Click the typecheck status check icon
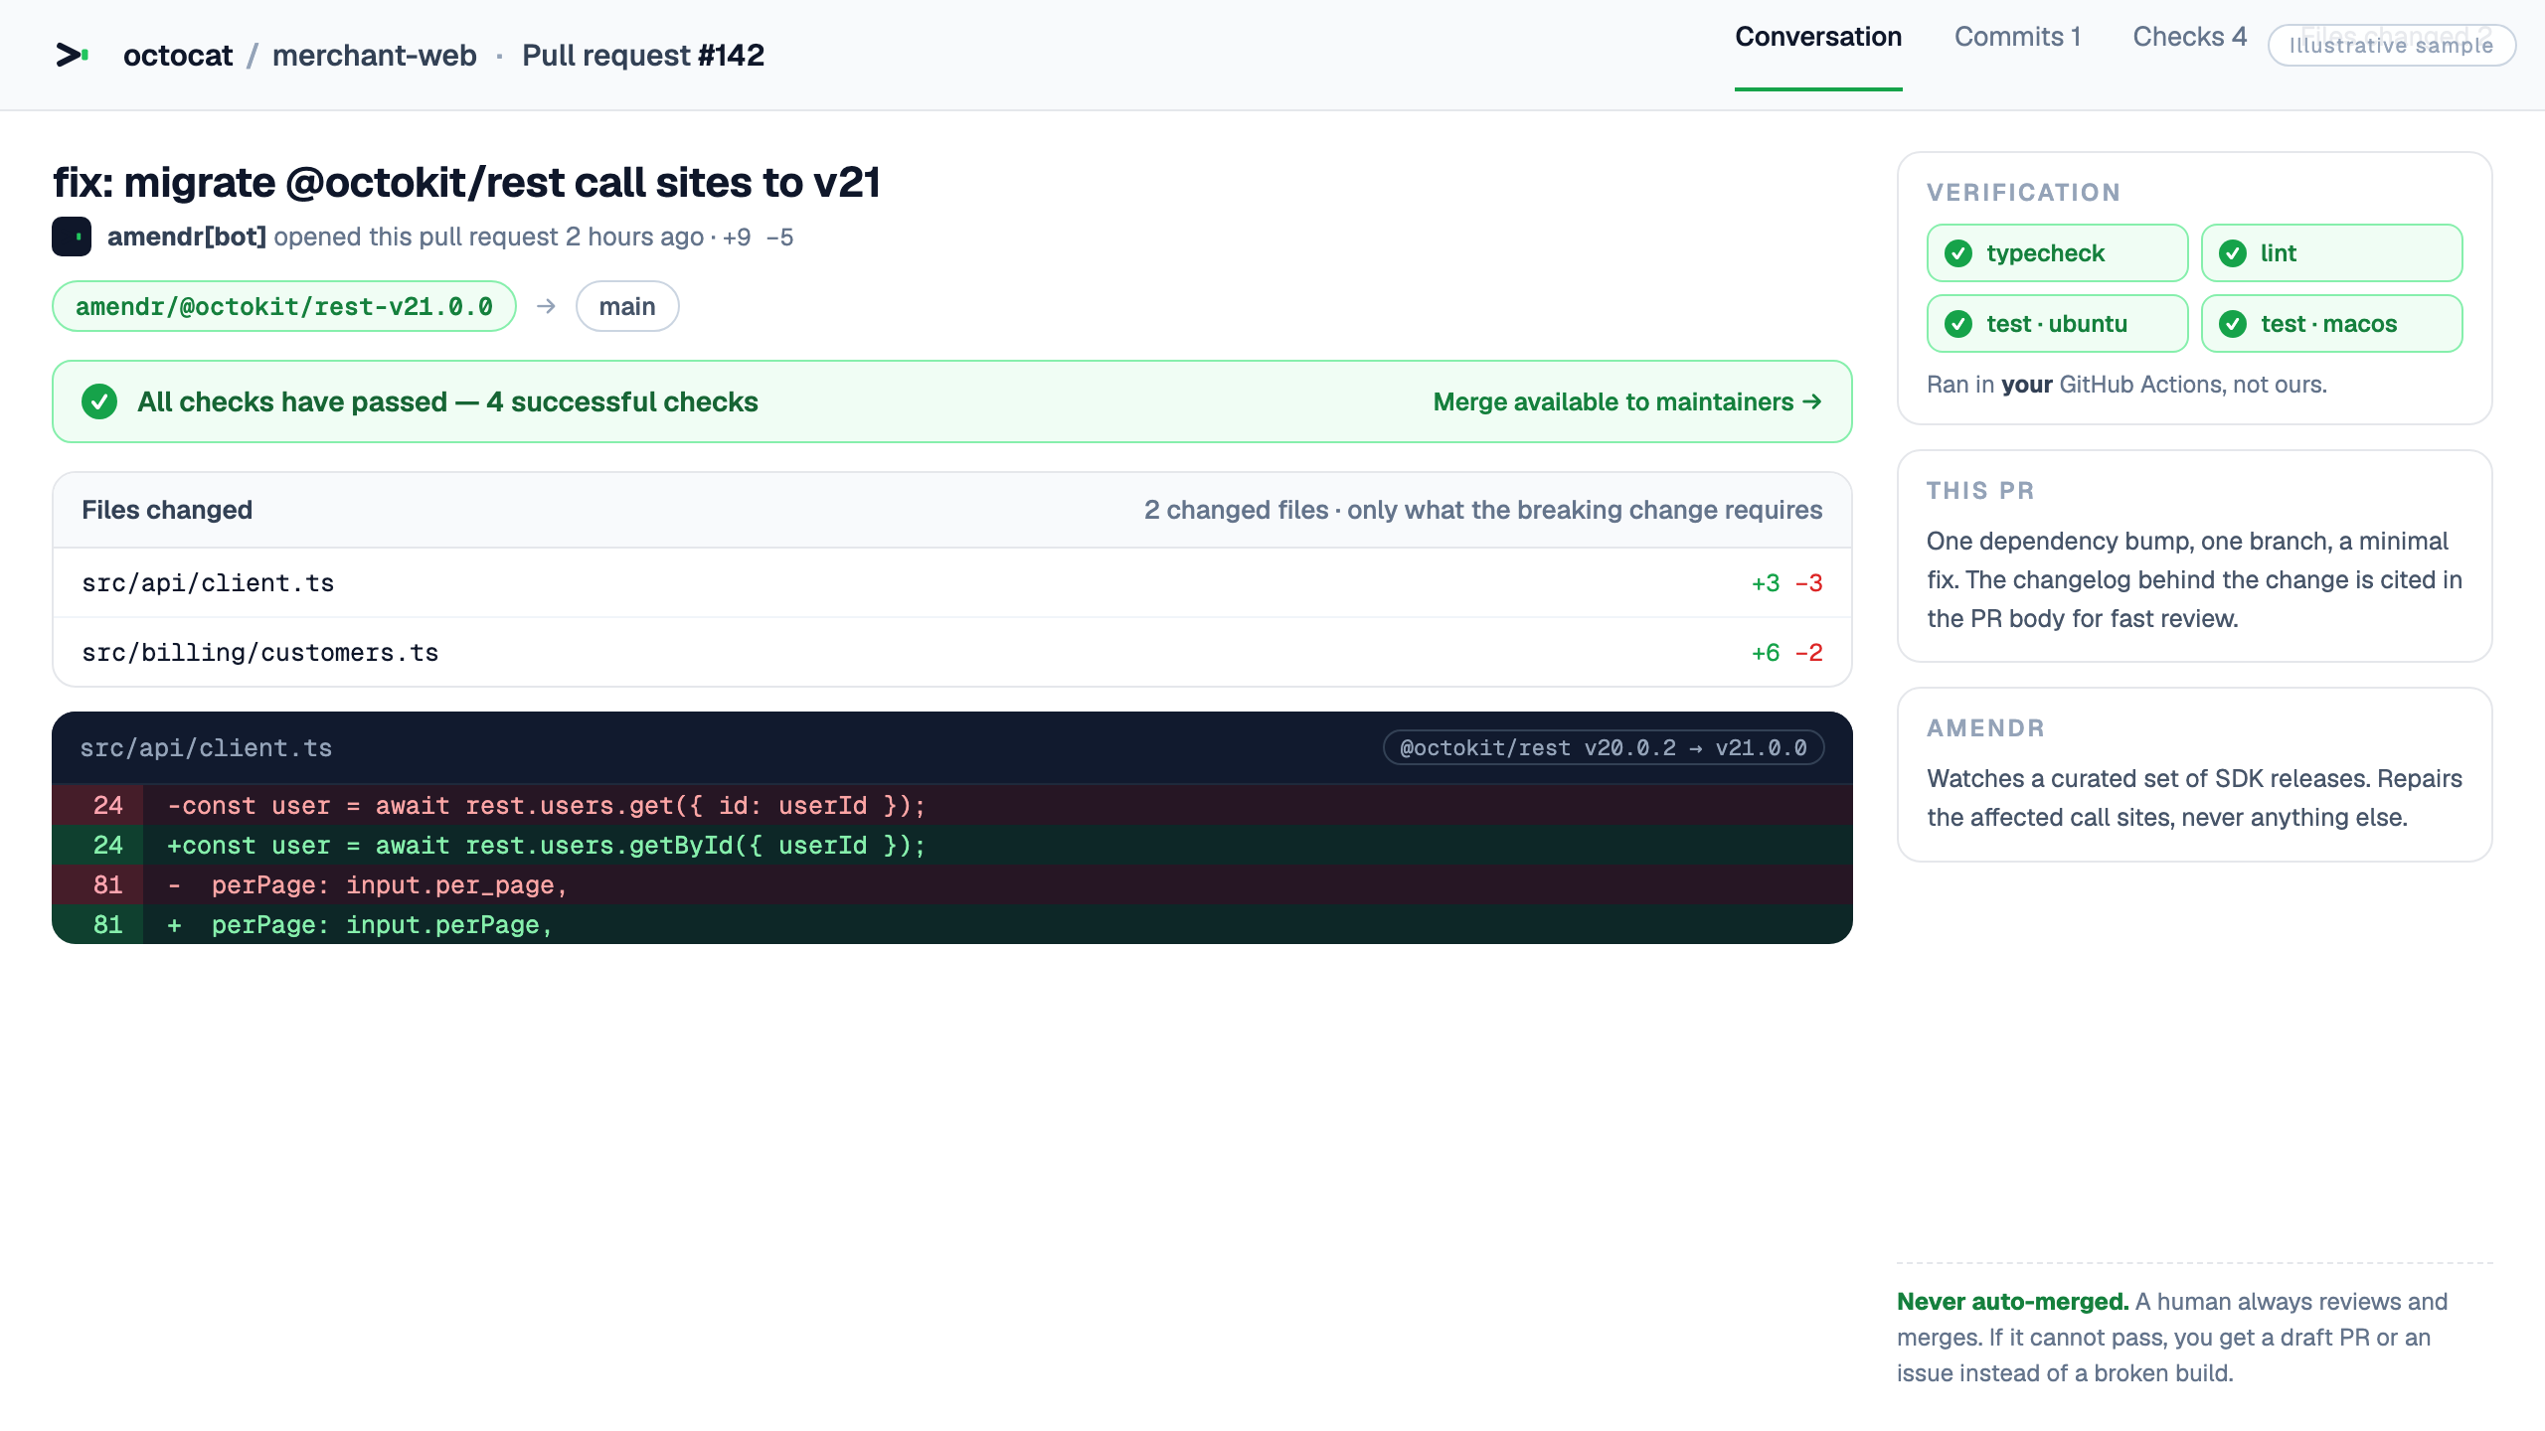The width and height of the screenshot is (2545, 1431). (x=1958, y=253)
